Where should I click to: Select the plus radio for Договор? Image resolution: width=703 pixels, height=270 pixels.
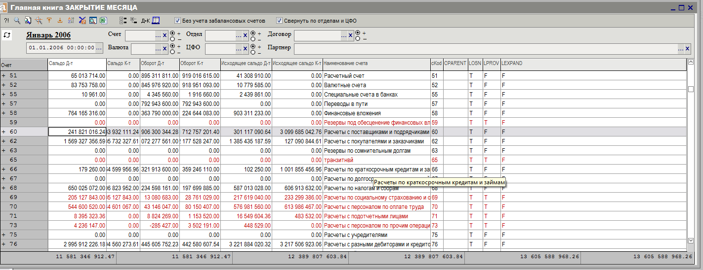pos(358,33)
